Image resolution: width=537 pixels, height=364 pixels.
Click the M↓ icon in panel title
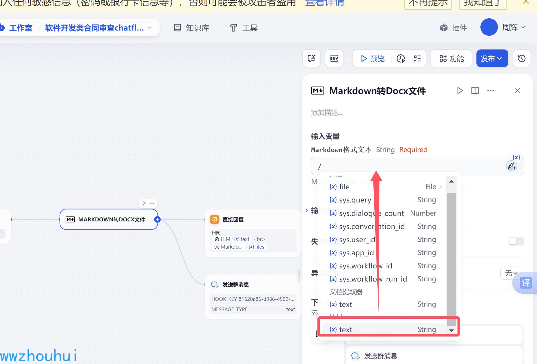(317, 91)
